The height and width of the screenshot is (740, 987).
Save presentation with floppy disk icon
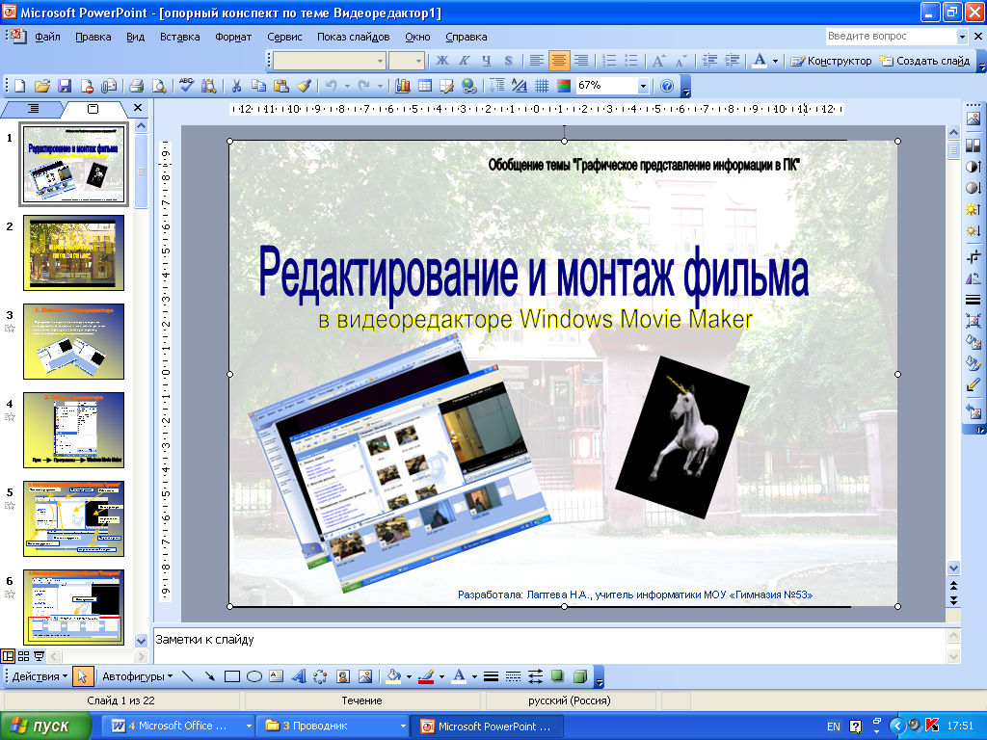pos(65,86)
